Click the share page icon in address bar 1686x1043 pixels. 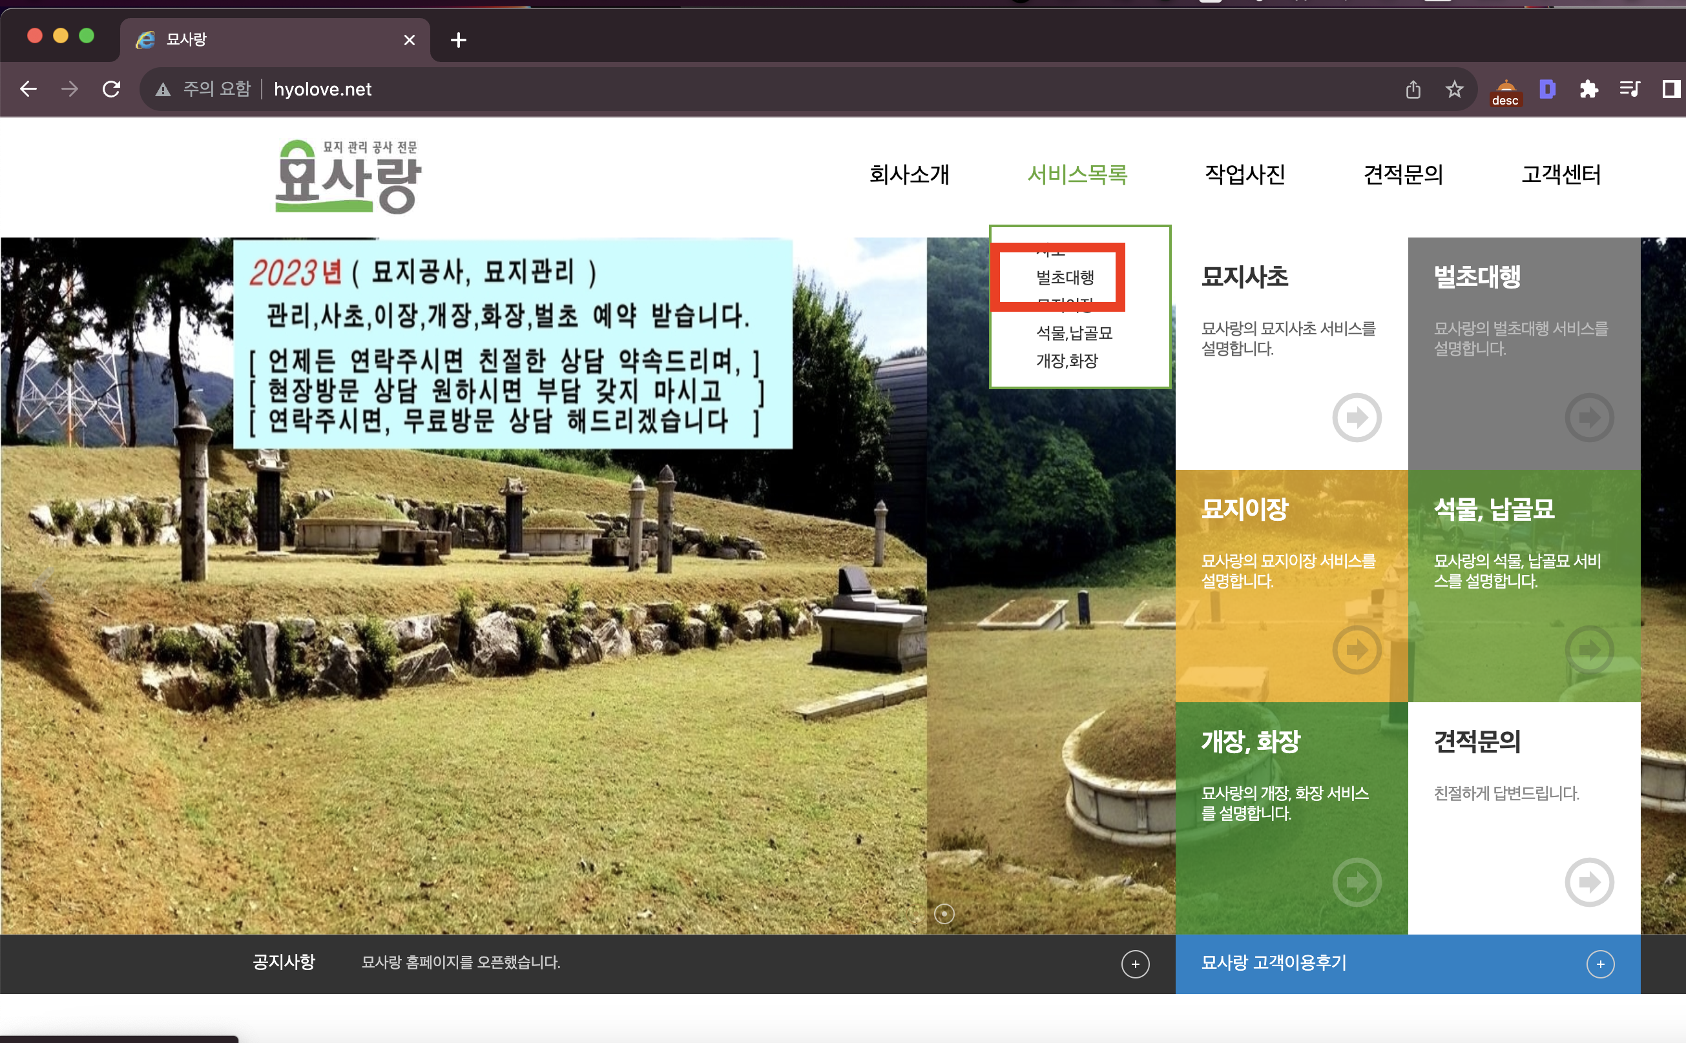tap(1413, 89)
